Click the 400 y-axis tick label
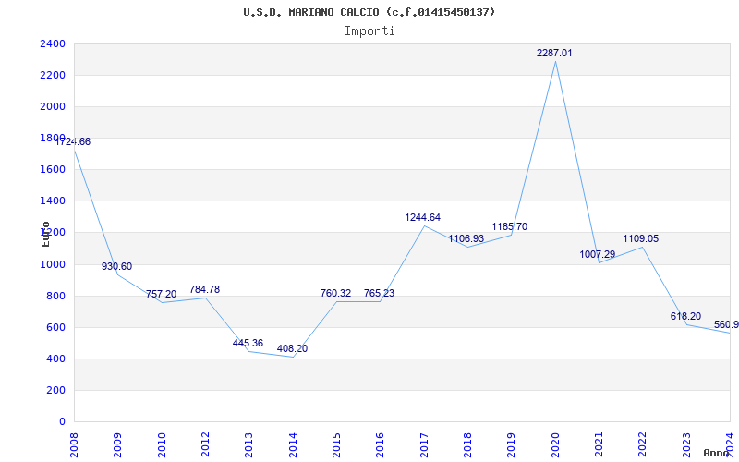The image size is (739, 462). 56,359
